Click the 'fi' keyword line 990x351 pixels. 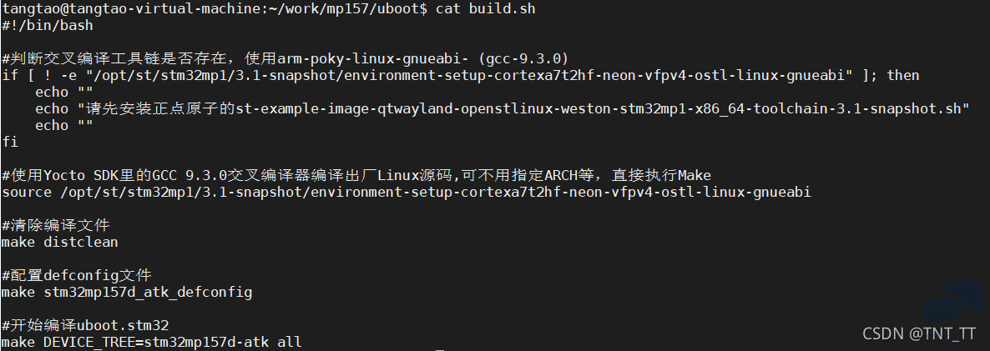(x=10, y=142)
